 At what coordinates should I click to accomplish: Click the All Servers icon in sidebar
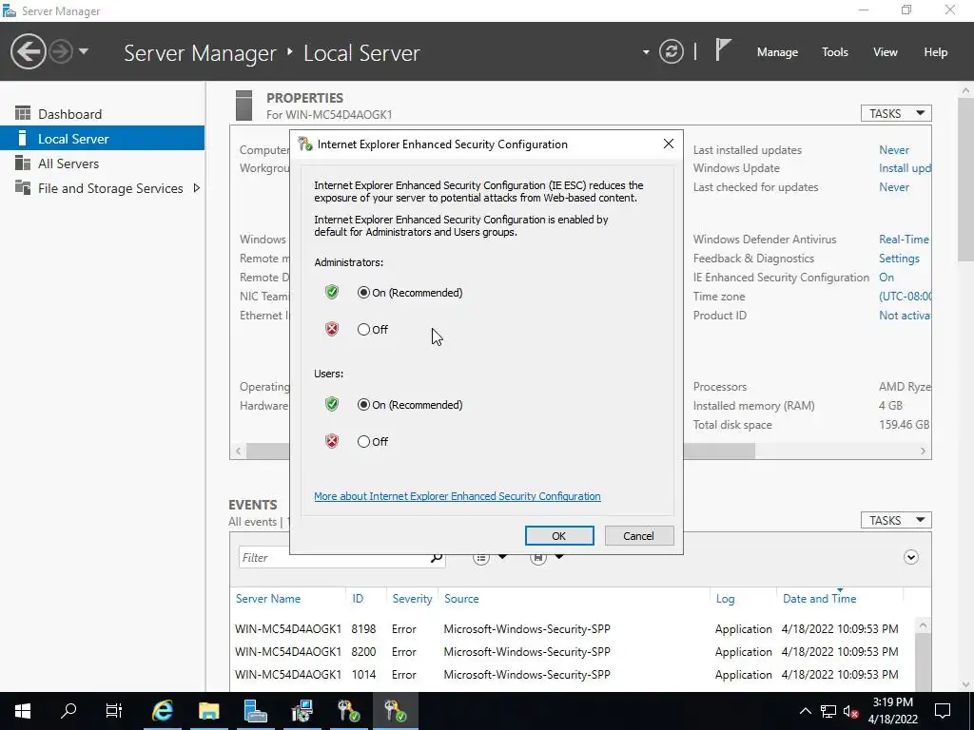point(23,163)
